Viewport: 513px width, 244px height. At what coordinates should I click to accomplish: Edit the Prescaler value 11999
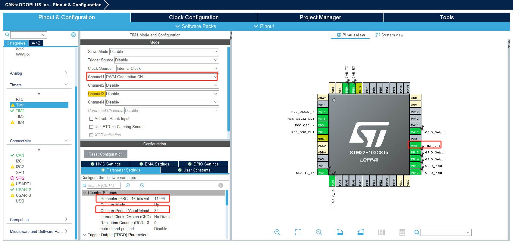160,199
